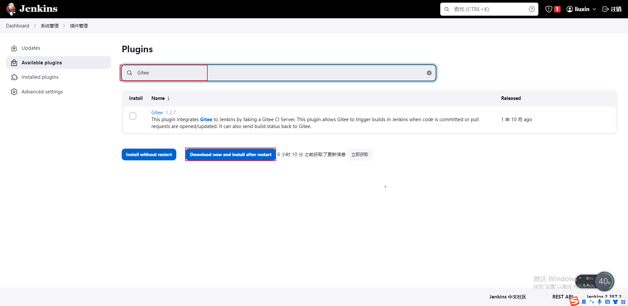This screenshot has width=628, height=306.
Task: Click the puzzle piece Installed plugins icon
Action: pos(14,77)
